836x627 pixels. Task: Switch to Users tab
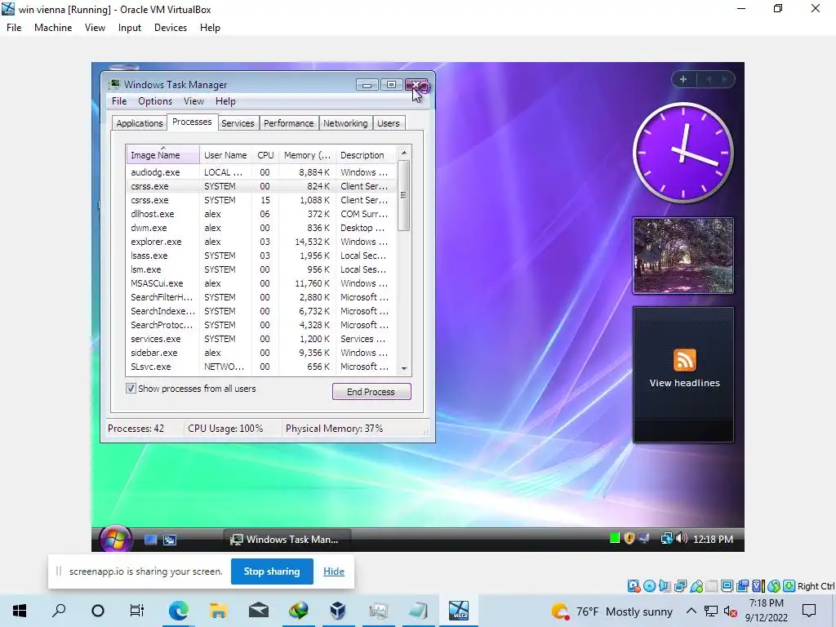click(x=388, y=123)
